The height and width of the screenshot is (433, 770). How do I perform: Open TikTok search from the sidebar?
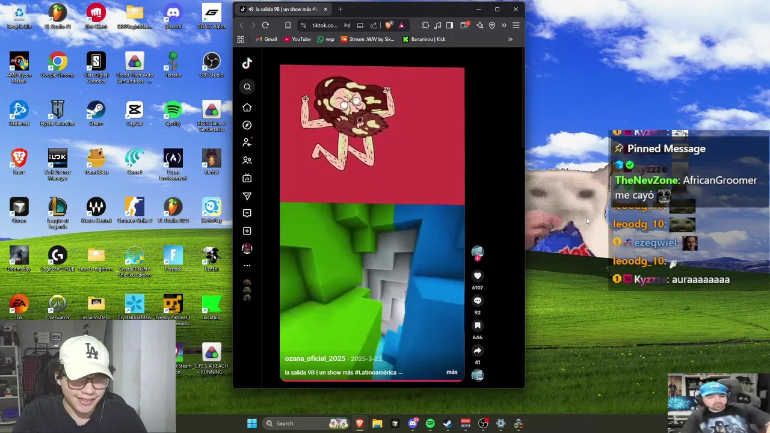point(247,87)
